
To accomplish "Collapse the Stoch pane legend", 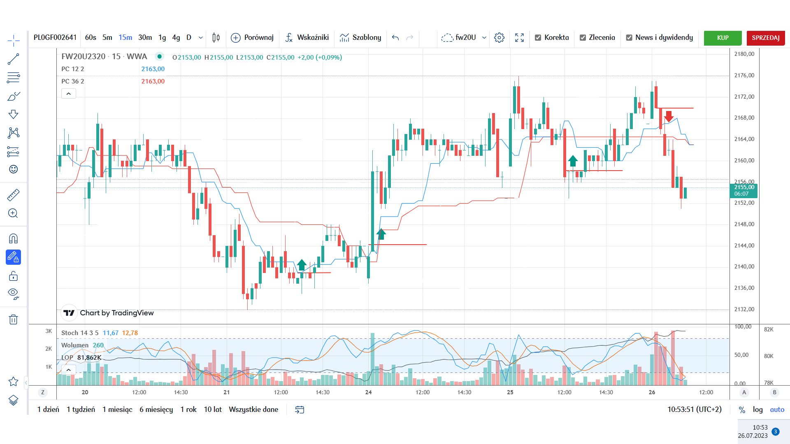I will (x=69, y=370).
